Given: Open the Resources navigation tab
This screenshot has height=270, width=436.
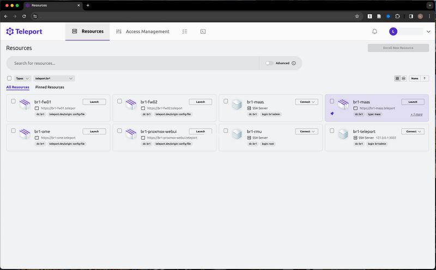Looking at the screenshot, I should 88,32.
